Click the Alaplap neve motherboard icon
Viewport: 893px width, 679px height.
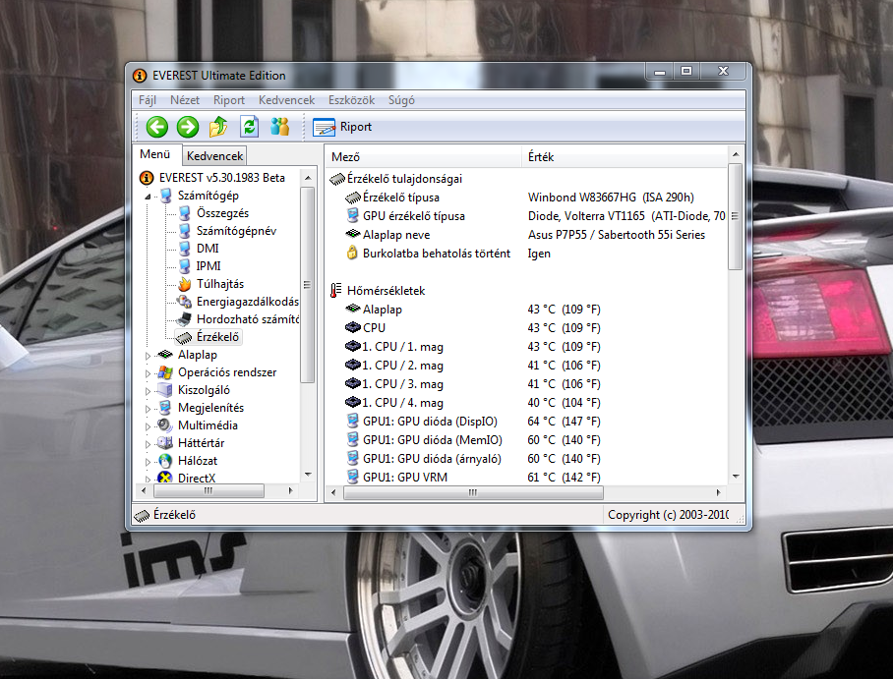click(353, 234)
